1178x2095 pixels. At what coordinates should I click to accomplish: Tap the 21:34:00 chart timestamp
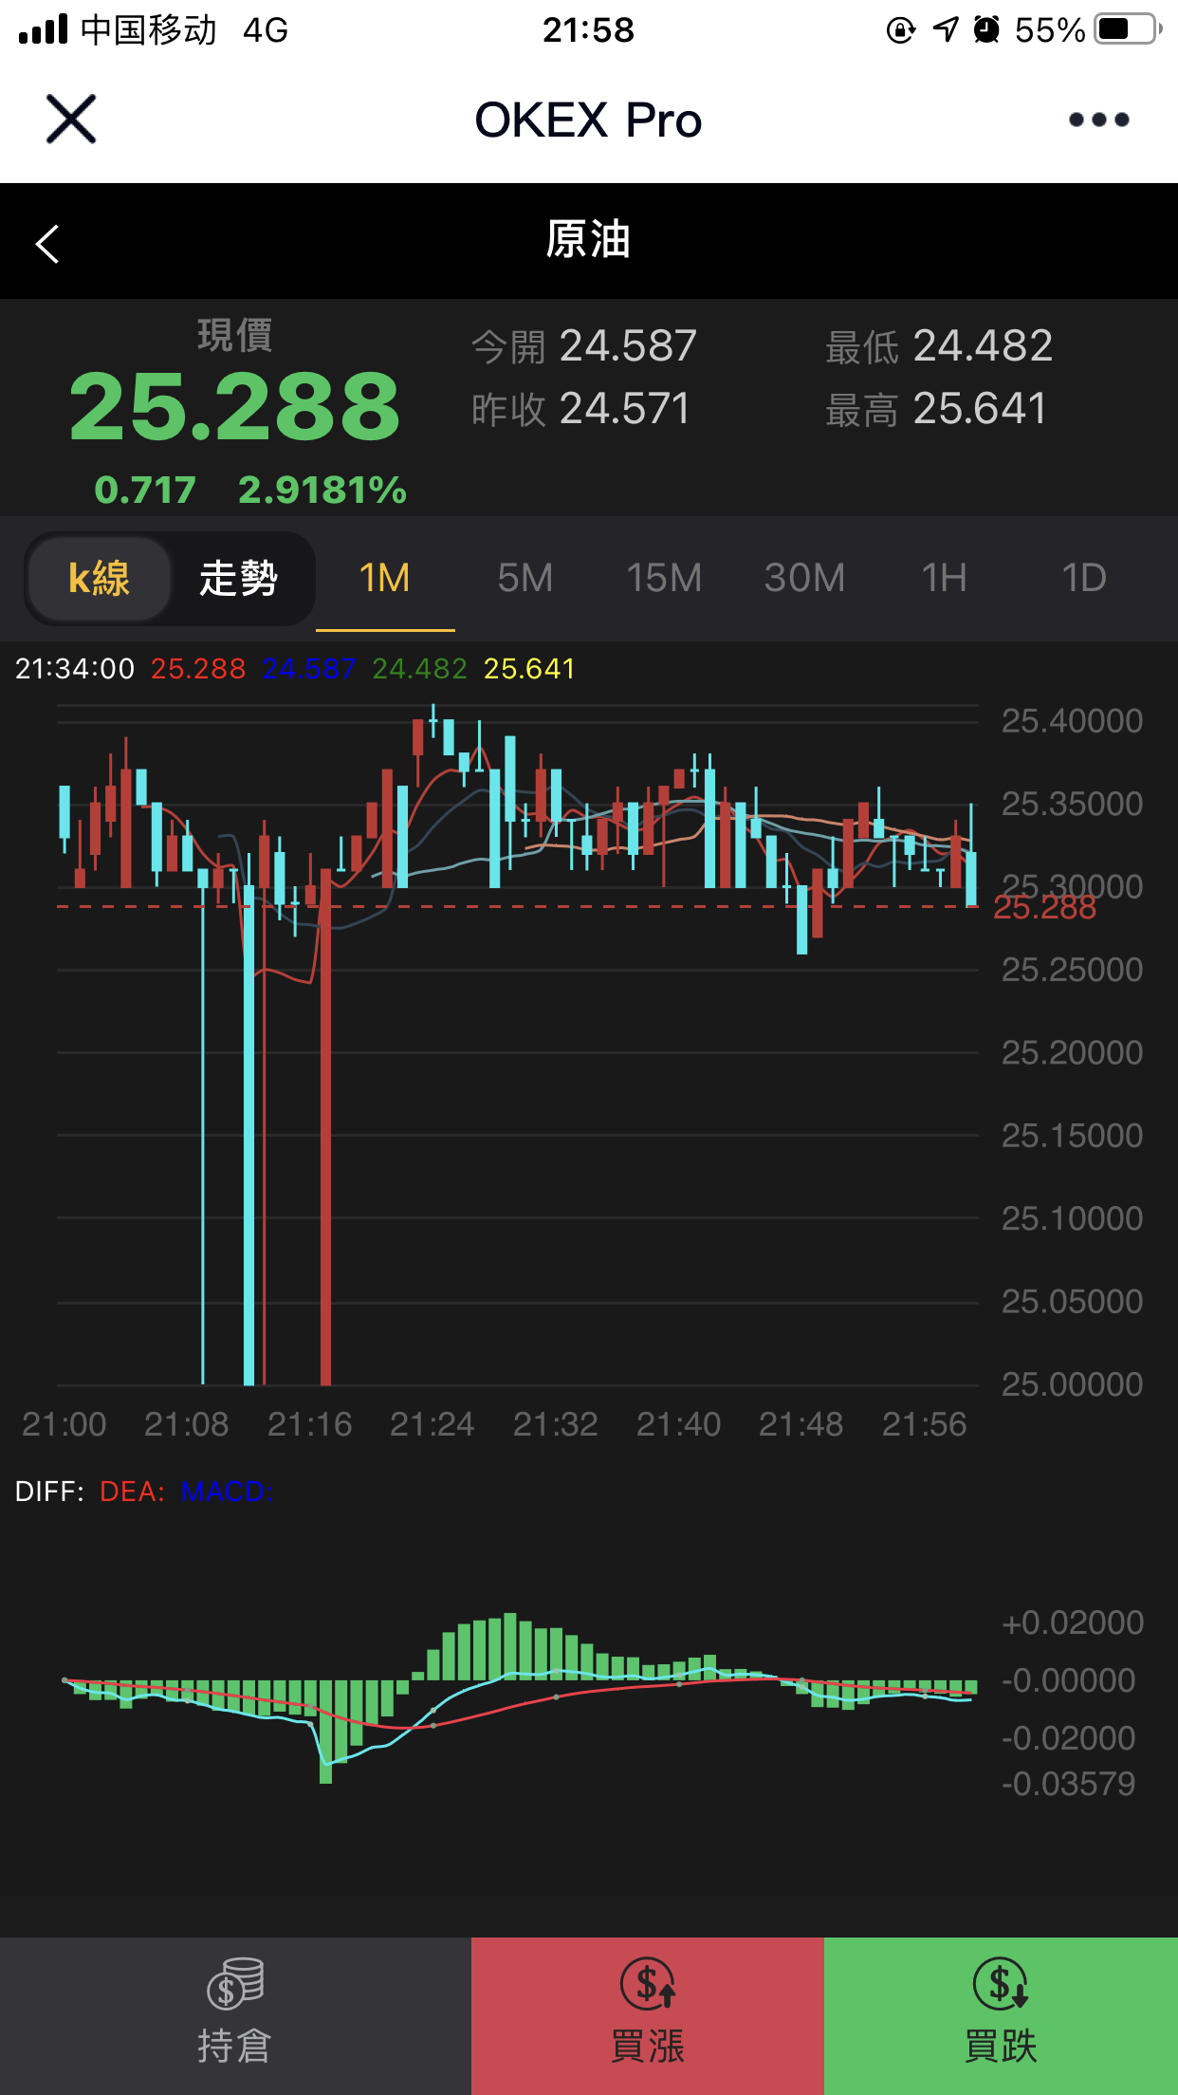point(75,669)
